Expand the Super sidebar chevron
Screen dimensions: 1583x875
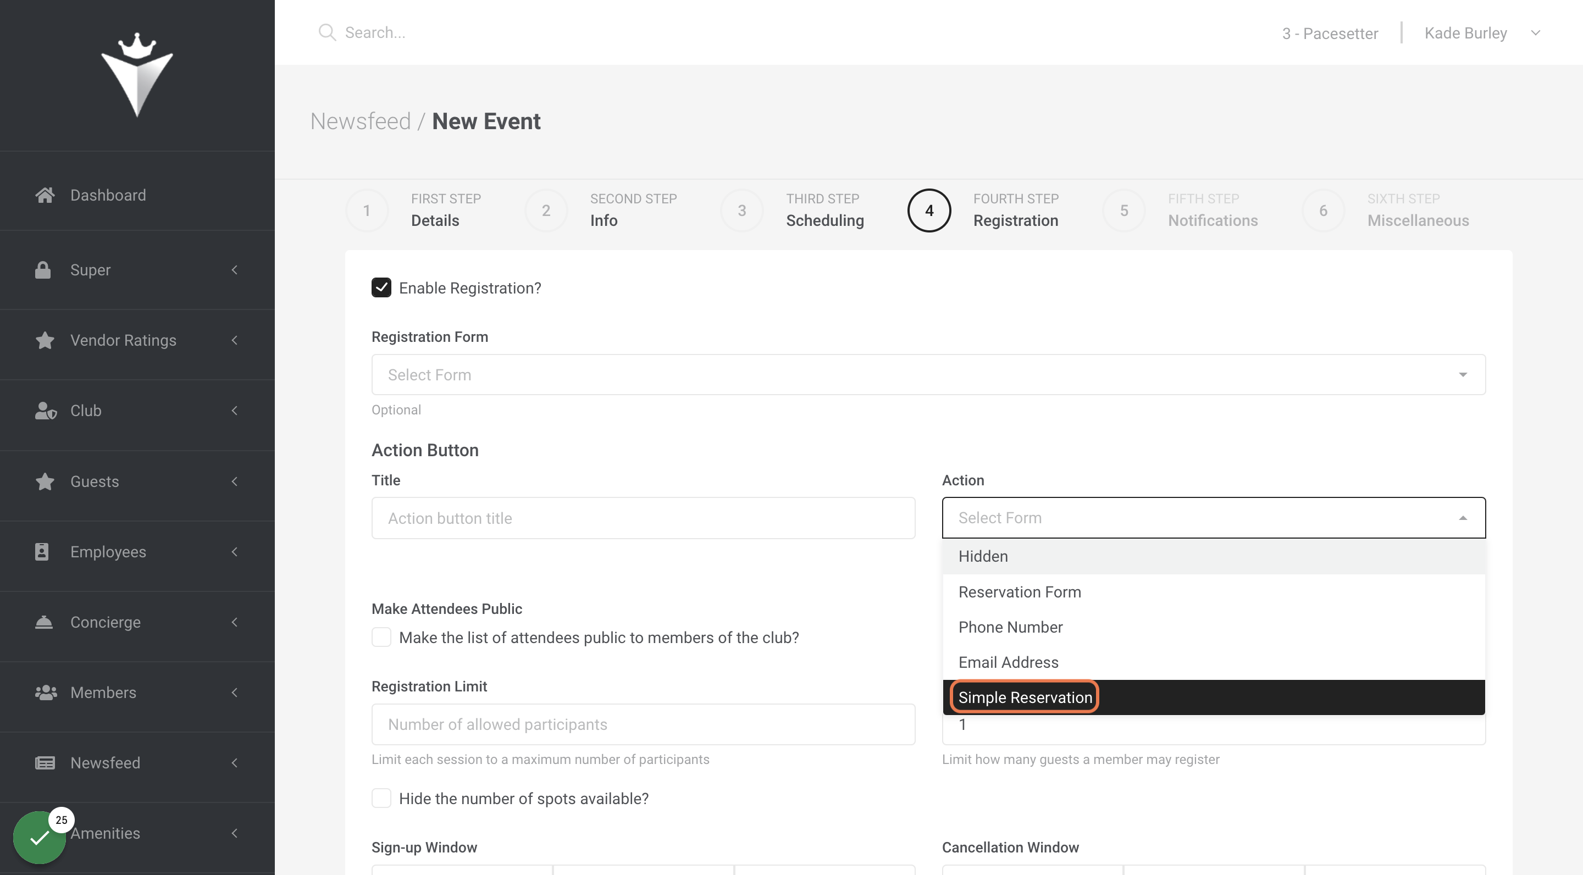coord(234,270)
